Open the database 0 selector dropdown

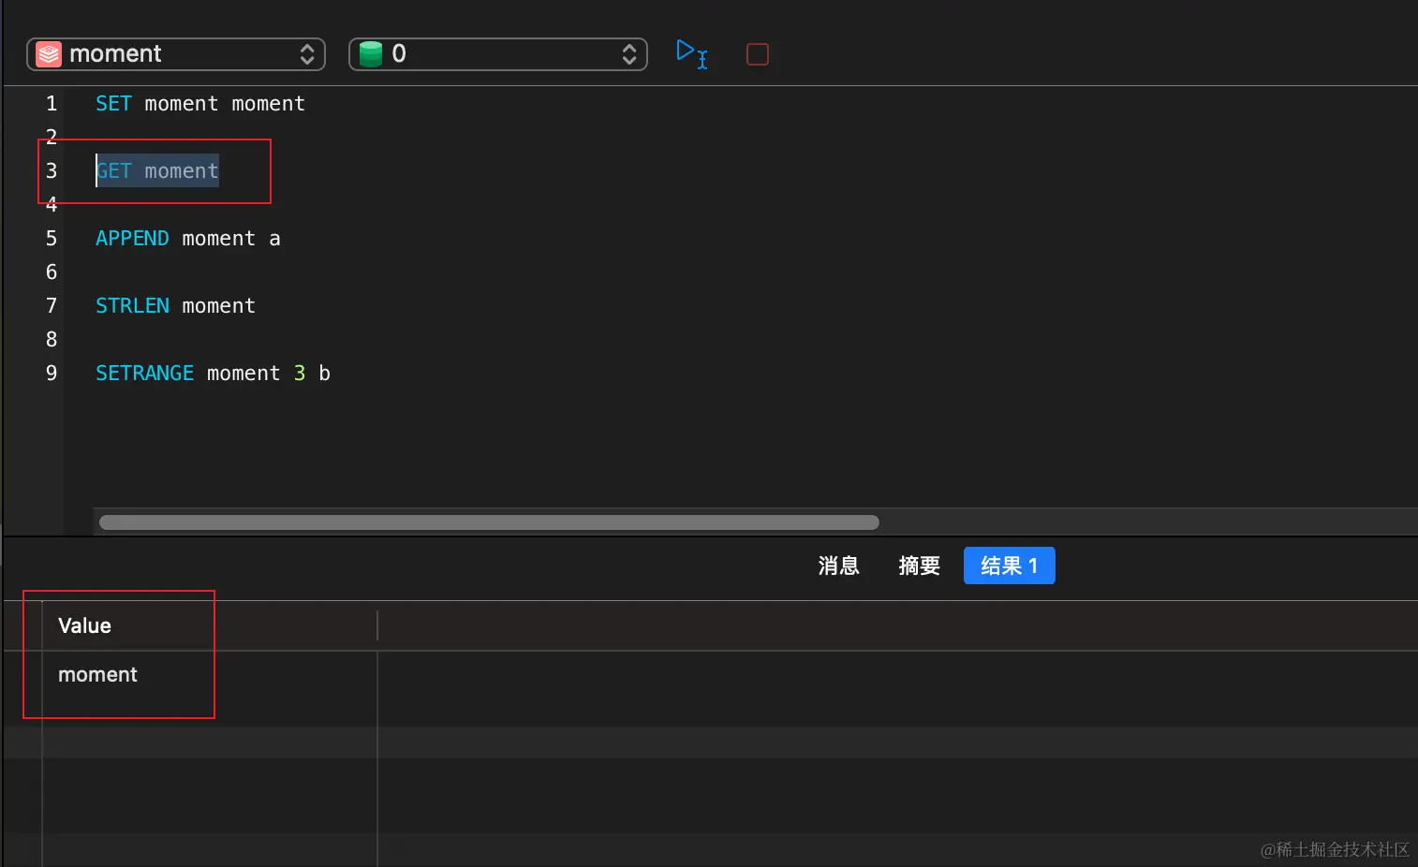498,54
